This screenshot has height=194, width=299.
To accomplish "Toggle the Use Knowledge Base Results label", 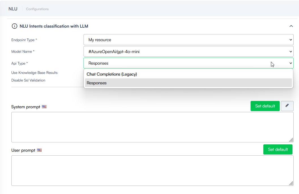I will (x=34, y=73).
